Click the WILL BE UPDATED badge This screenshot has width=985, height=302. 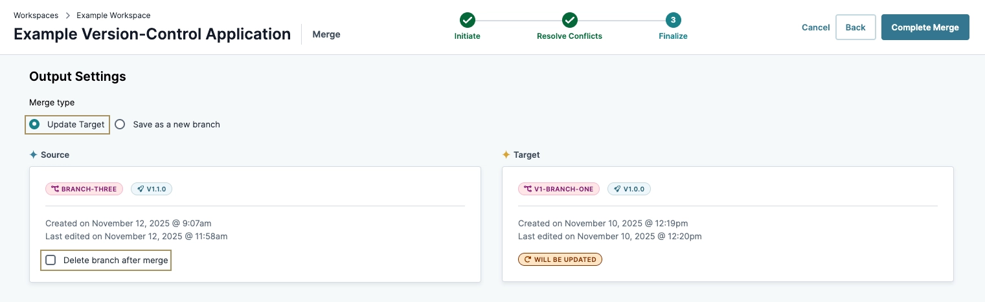coord(560,259)
